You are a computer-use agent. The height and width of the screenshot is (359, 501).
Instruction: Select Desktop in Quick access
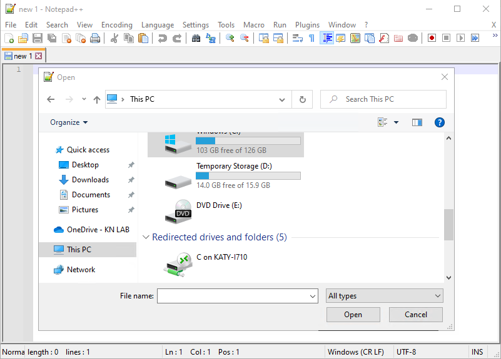click(85, 165)
